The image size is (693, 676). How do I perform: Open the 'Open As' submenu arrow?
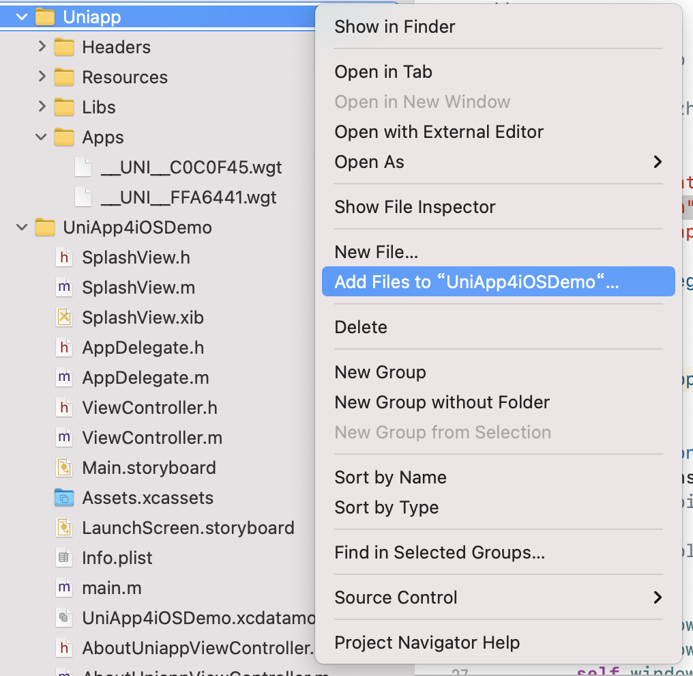(x=658, y=162)
